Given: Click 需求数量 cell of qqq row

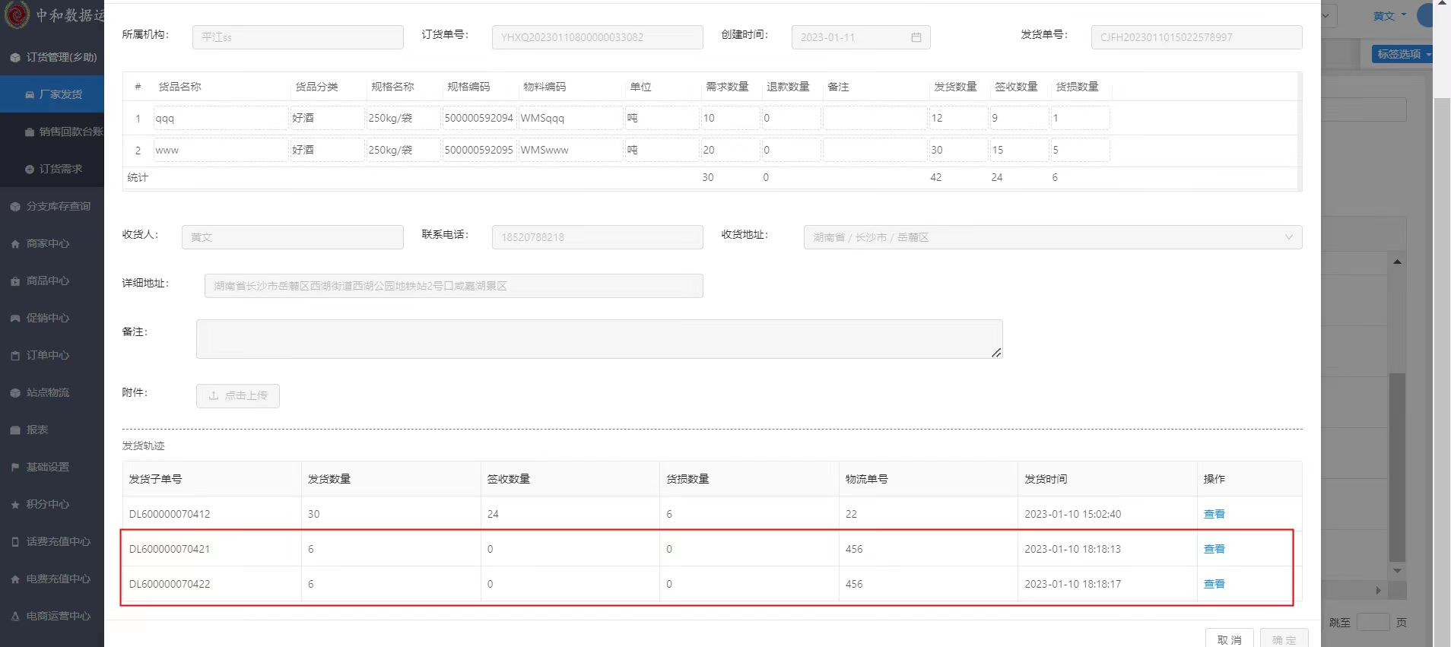Looking at the screenshot, I should (730, 118).
